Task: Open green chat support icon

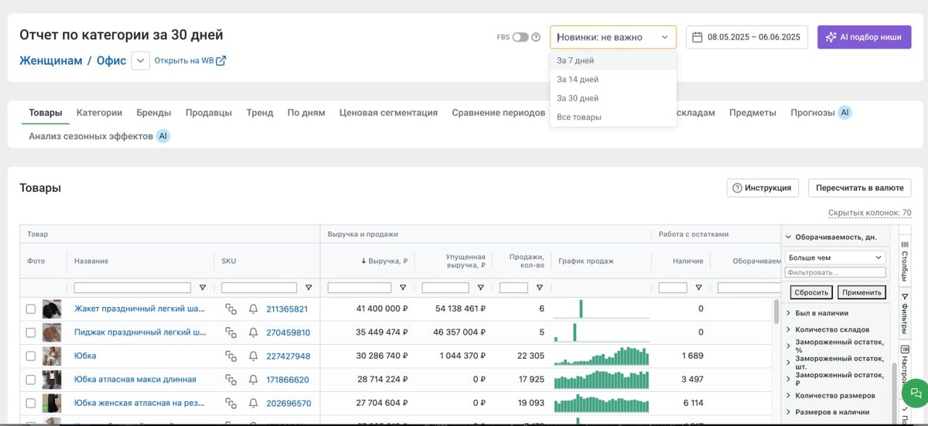Action: coord(916,393)
